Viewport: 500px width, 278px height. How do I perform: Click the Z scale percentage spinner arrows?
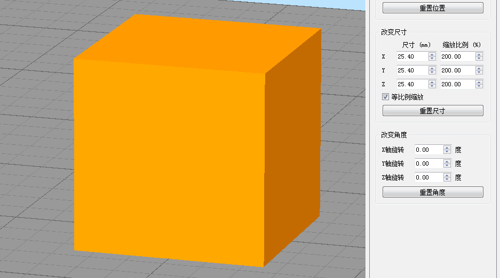tap(479, 84)
